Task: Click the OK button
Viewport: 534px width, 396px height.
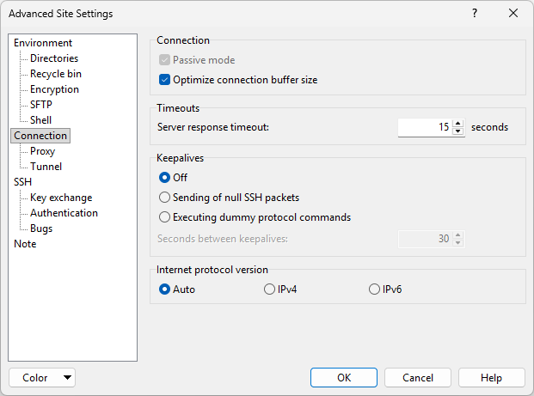Action: [x=344, y=378]
